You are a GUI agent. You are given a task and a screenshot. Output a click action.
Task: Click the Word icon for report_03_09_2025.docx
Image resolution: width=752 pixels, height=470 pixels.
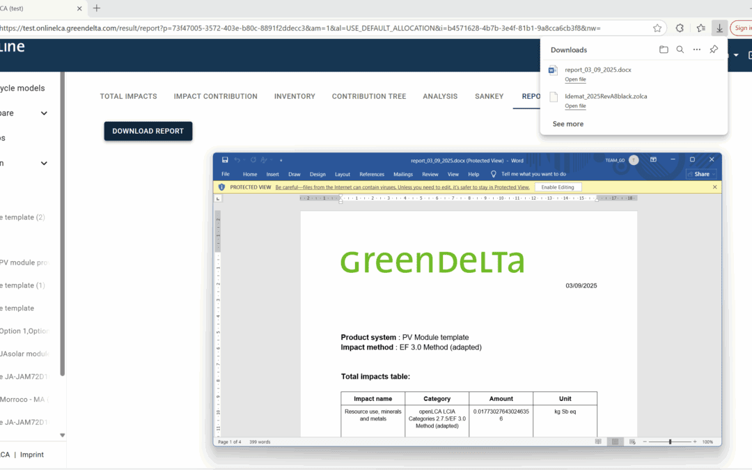pyautogui.click(x=554, y=70)
